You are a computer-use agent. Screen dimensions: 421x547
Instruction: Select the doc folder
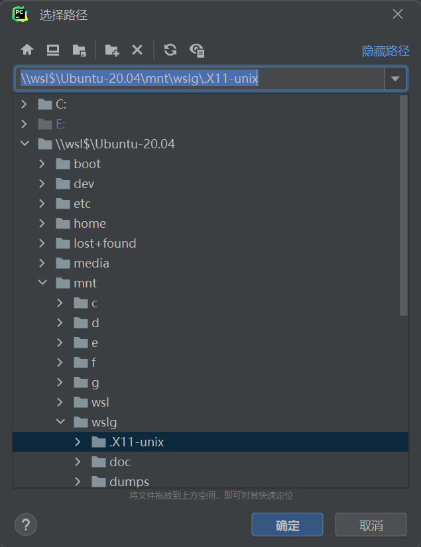(x=210, y=462)
